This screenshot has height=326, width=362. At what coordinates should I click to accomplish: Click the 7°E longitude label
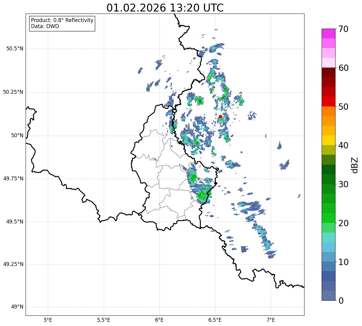pos(271,320)
